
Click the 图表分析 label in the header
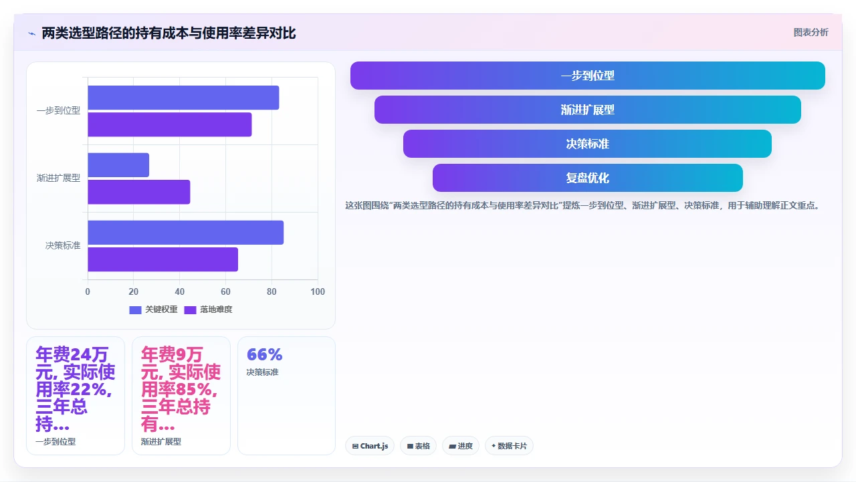811,33
